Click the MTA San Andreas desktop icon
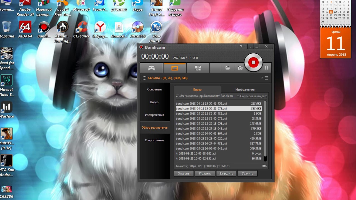356x200 pixels. click(x=7, y=166)
